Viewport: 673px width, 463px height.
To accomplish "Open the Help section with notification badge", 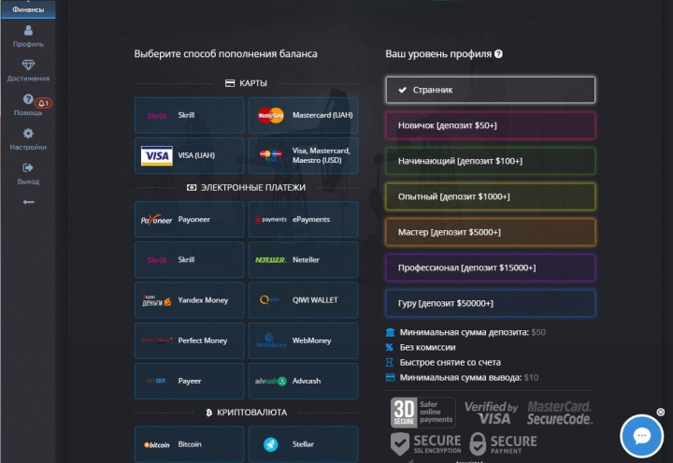I will tap(28, 105).
